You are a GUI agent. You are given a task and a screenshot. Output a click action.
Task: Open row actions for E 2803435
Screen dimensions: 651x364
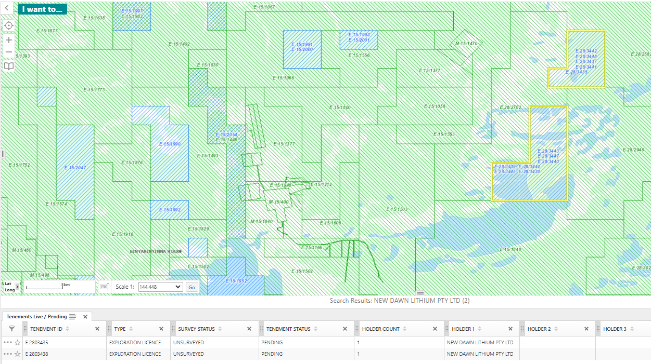(x=7, y=343)
